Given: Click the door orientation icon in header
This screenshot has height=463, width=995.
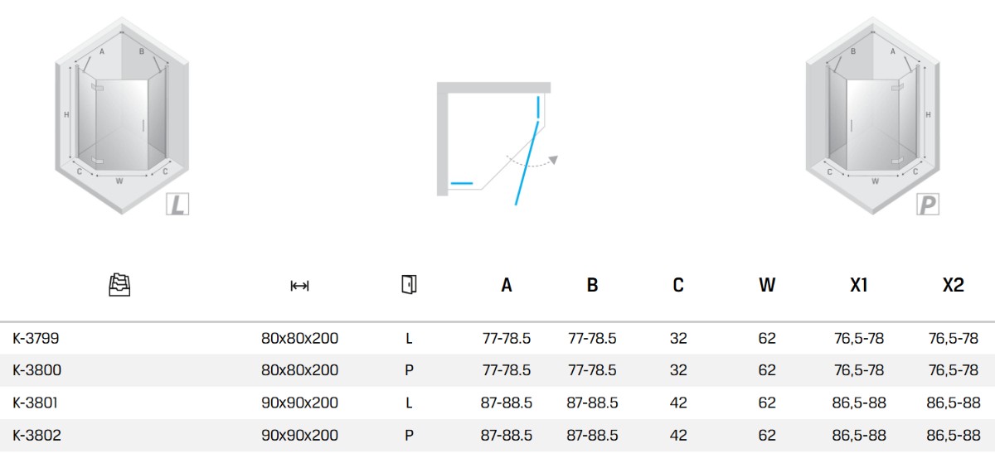Looking at the screenshot, I should (408, 286).
